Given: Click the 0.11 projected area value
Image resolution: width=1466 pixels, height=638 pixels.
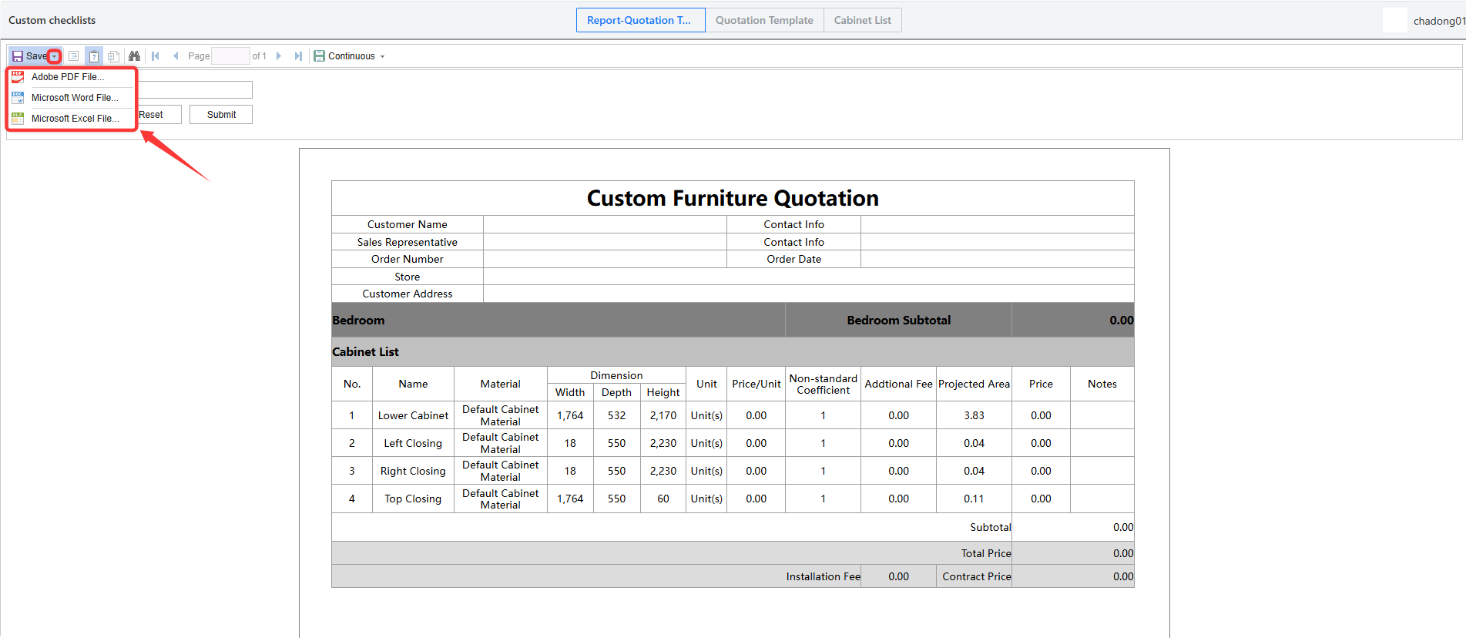Looking at the screenshot, I should click(975, 499).
